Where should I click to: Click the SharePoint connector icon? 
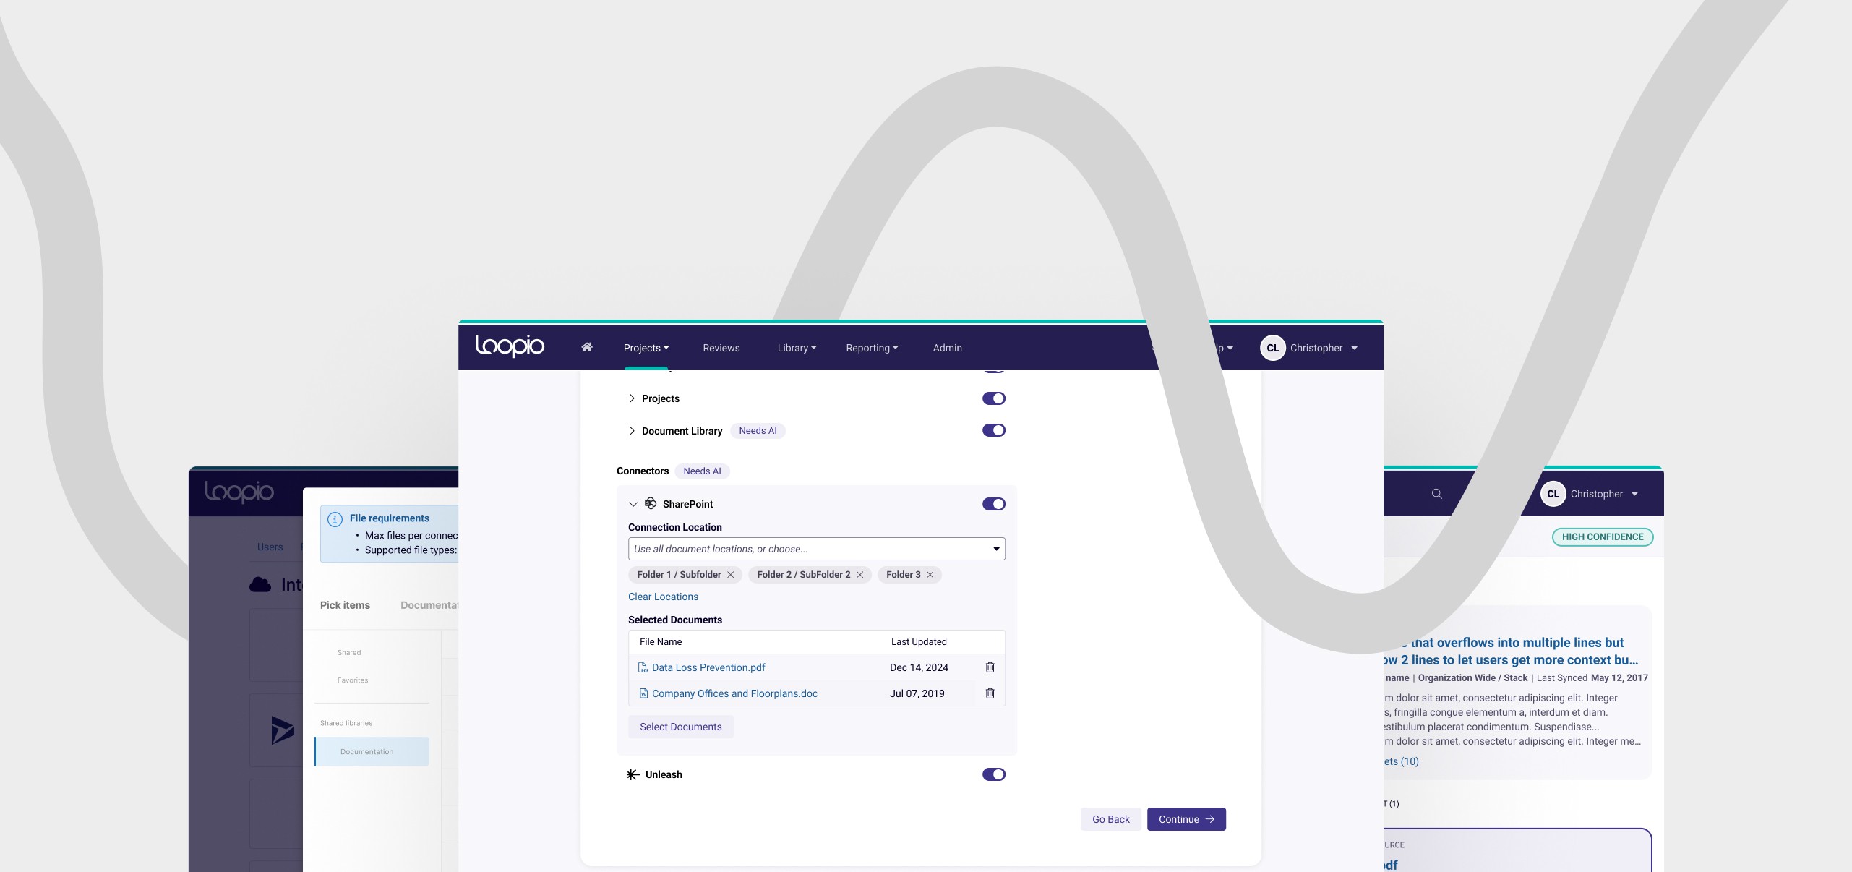pos(651,503)
